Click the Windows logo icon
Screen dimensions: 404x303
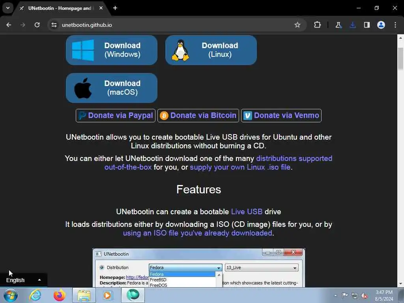pos(83,50)
